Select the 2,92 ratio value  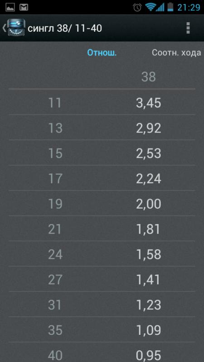[x=149, y=129]
